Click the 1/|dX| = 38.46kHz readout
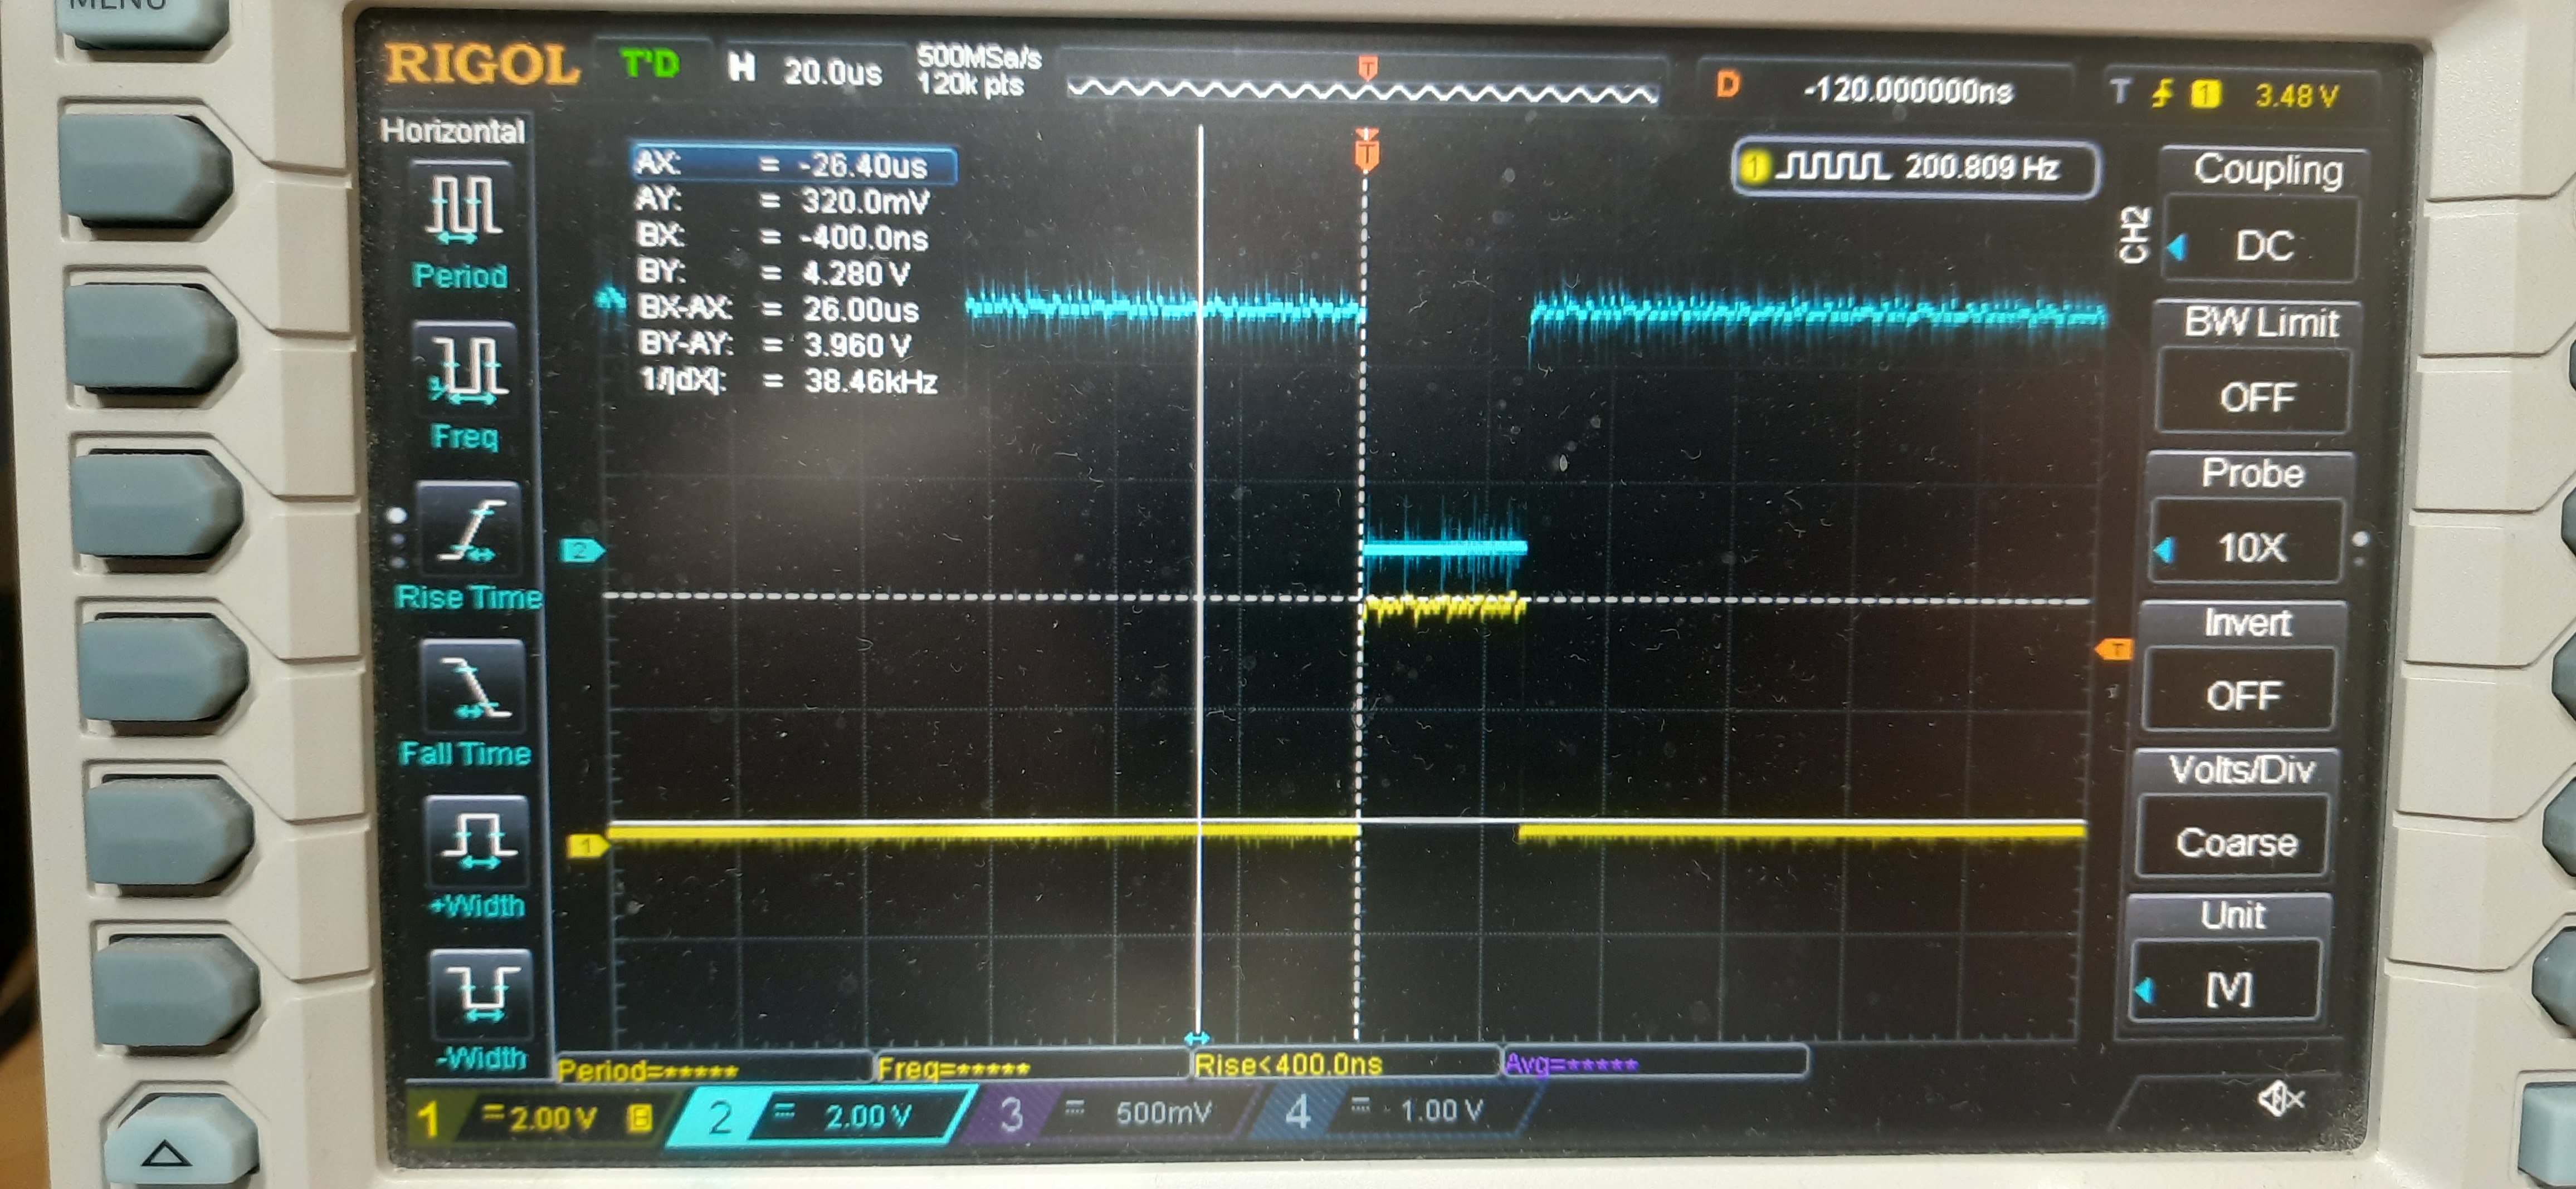2576x1189 pixels. tap(788, 381)
